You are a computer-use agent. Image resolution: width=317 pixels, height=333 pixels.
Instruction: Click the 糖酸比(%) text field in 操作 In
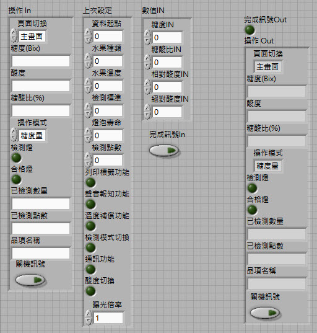point(41,110)
